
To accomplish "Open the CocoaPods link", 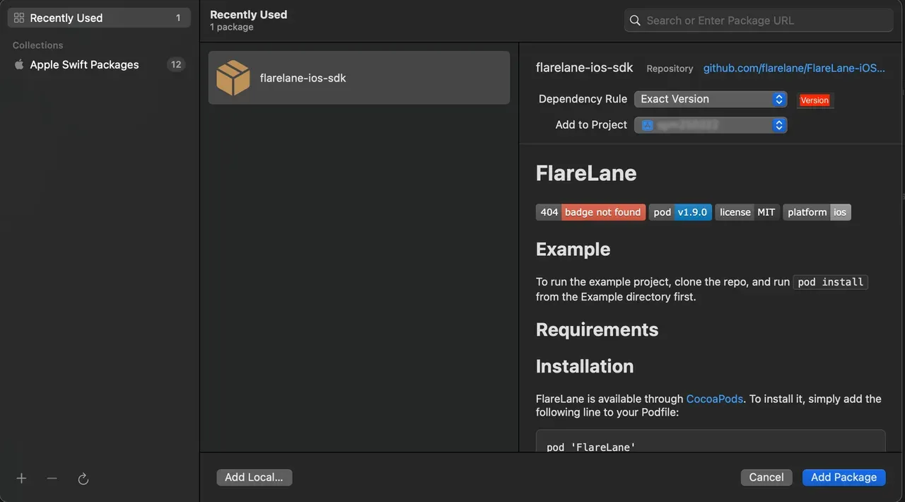I will tap(714, 399).
